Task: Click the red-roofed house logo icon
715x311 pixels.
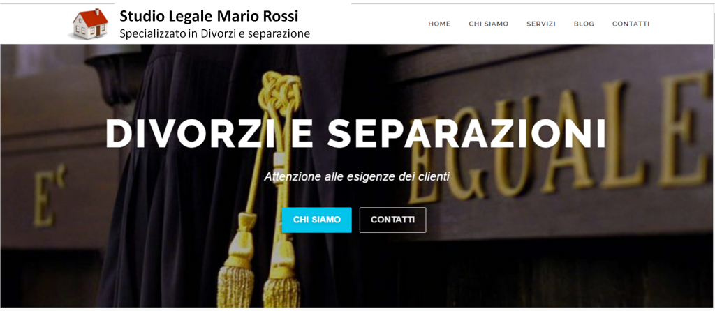Action: 90,23
